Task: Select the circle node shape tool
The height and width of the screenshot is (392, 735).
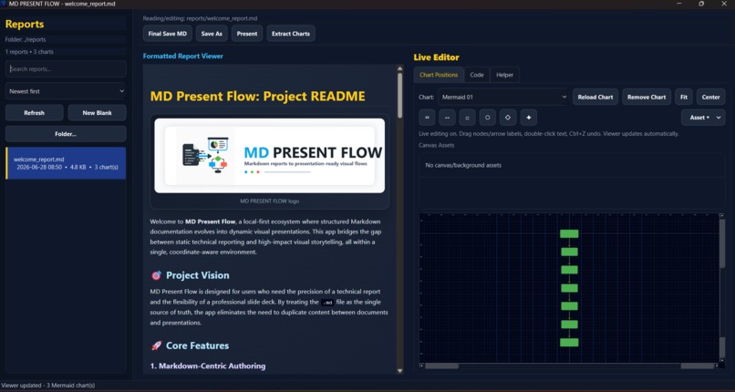Action: 488,118
